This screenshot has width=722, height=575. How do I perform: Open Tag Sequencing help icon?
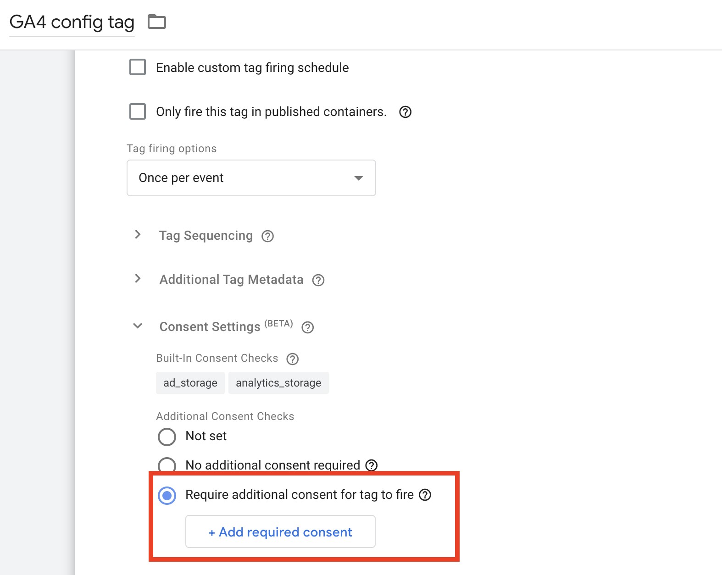[x=267, y=236]
